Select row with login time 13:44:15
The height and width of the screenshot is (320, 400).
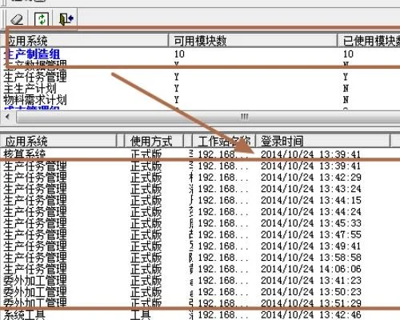click(x=200, y=200)
